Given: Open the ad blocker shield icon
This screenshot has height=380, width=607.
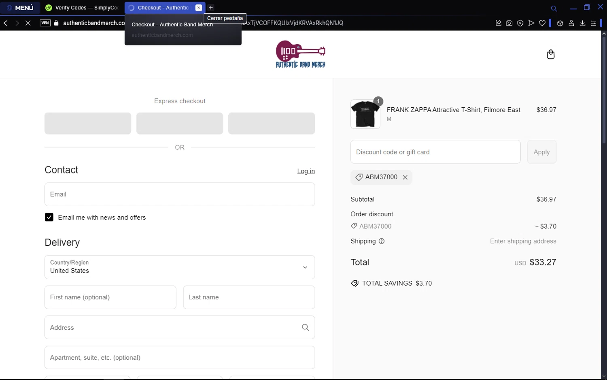Looking at the screenshot, I should pos(520,23).
